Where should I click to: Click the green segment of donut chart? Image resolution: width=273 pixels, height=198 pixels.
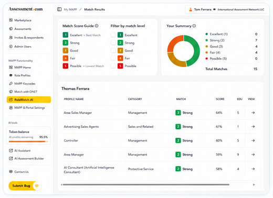tap(196, 51)
